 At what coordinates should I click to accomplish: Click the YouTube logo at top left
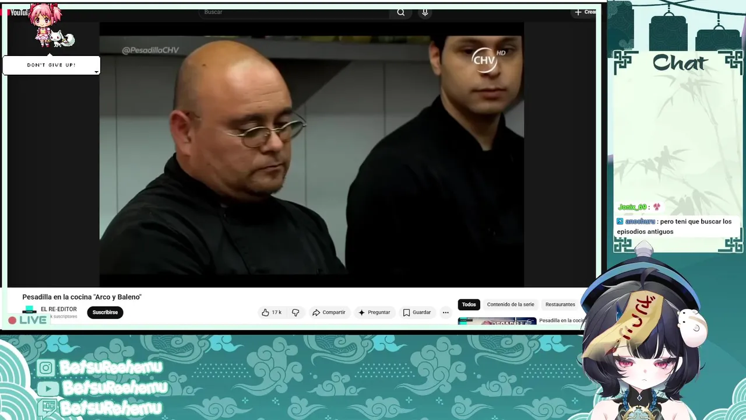(x=19, y=12)
